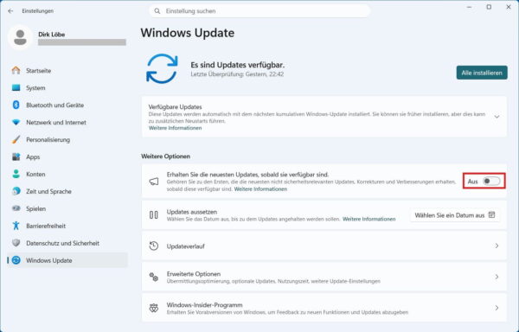Click the user avatar picture
519x332 pixels.
20,37
